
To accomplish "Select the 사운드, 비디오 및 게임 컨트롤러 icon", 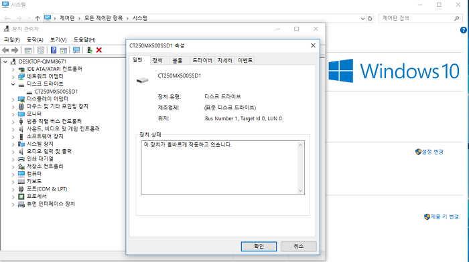I will click(21, 129).
